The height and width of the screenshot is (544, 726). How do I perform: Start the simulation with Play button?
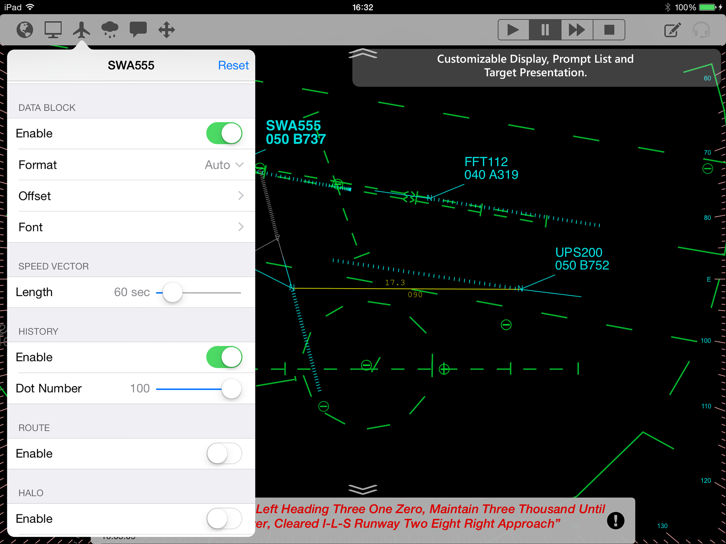point(513,30)
